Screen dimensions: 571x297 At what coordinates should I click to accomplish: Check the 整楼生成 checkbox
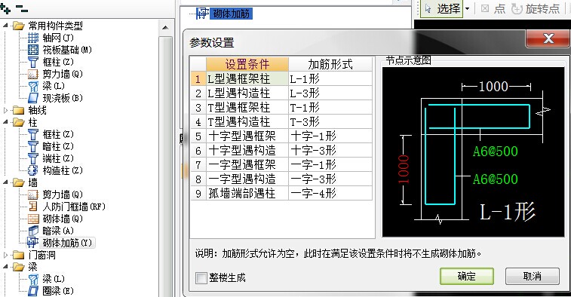coord(201,278)
